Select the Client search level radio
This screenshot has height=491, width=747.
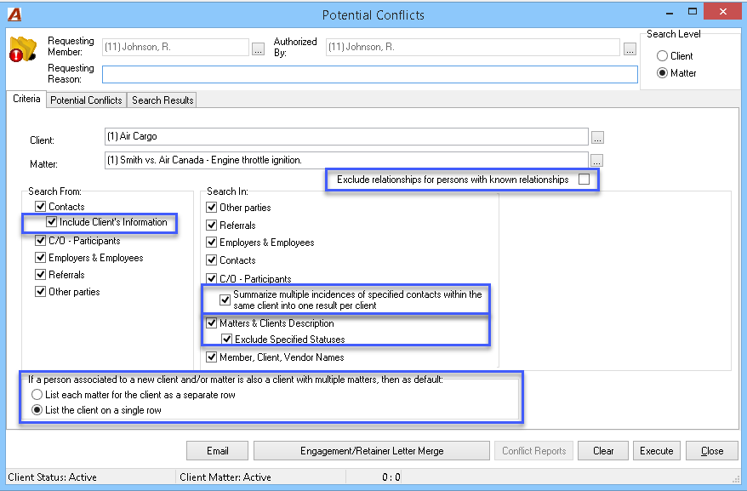pos(662,56)
